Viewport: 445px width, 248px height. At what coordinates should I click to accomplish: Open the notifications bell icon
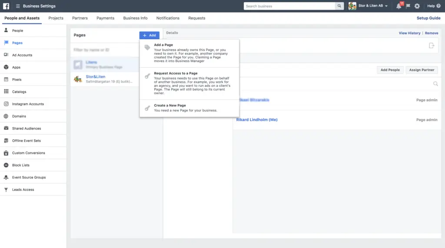pyautogui.click(x=399, y=6)
